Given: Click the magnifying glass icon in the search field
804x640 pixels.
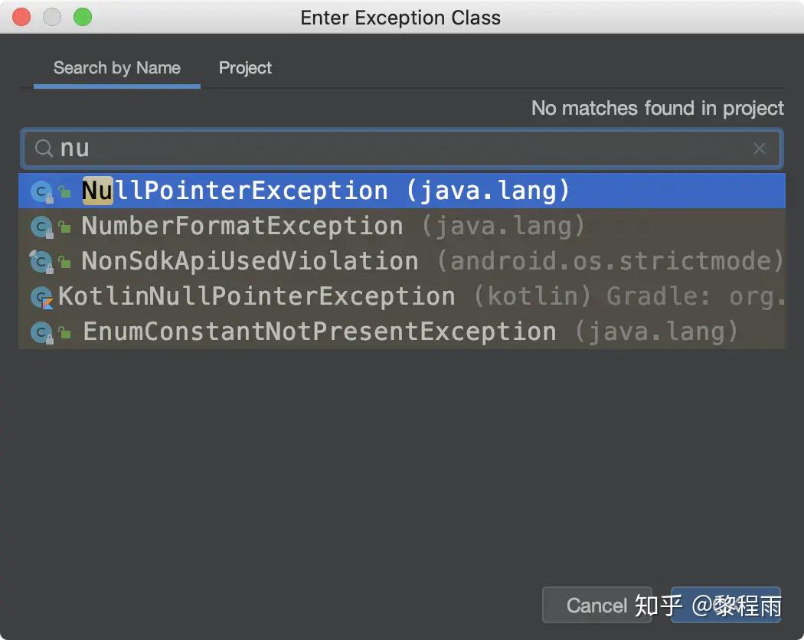Looking at the screenshot, I should click(x=44, y=148).
